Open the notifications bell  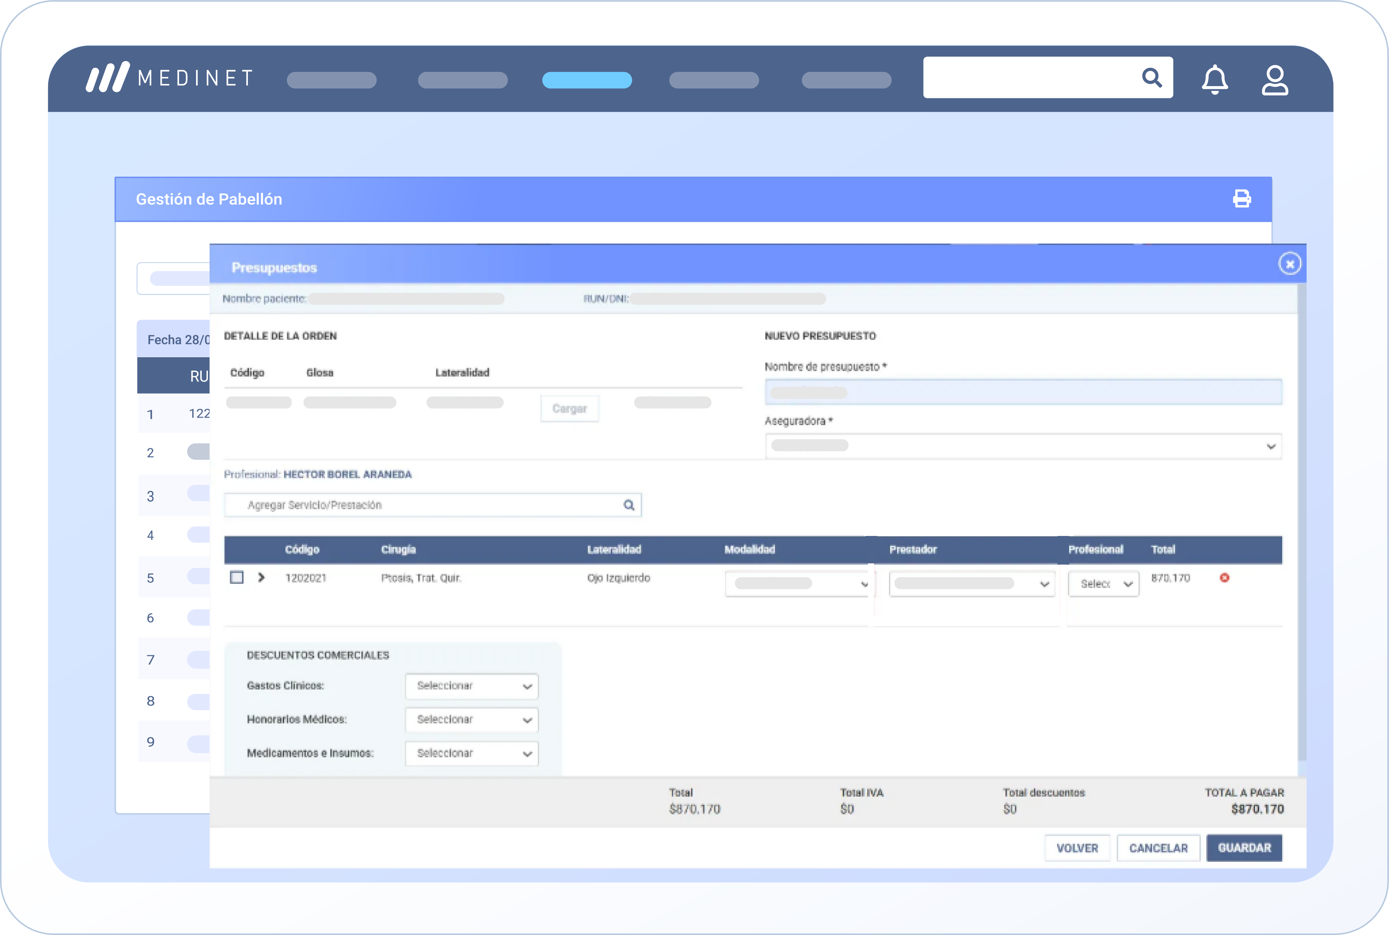1214,79
